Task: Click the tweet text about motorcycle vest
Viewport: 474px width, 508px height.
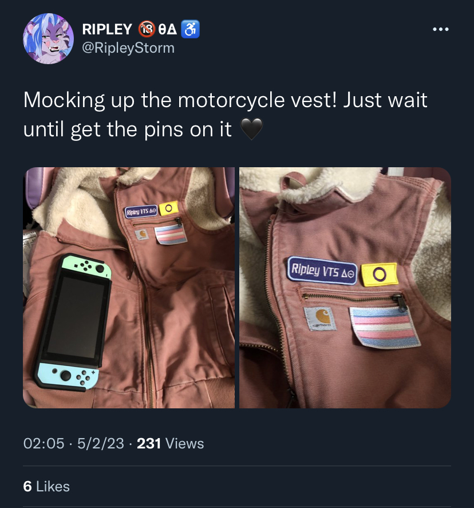Action: 226,115
